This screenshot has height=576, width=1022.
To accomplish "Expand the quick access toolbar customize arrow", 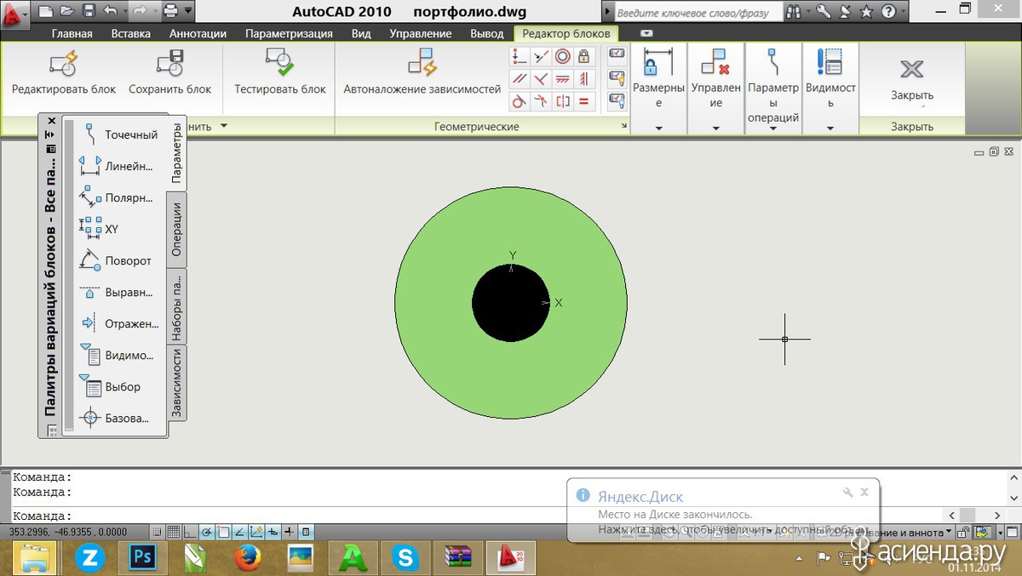I will coord(188,12).
